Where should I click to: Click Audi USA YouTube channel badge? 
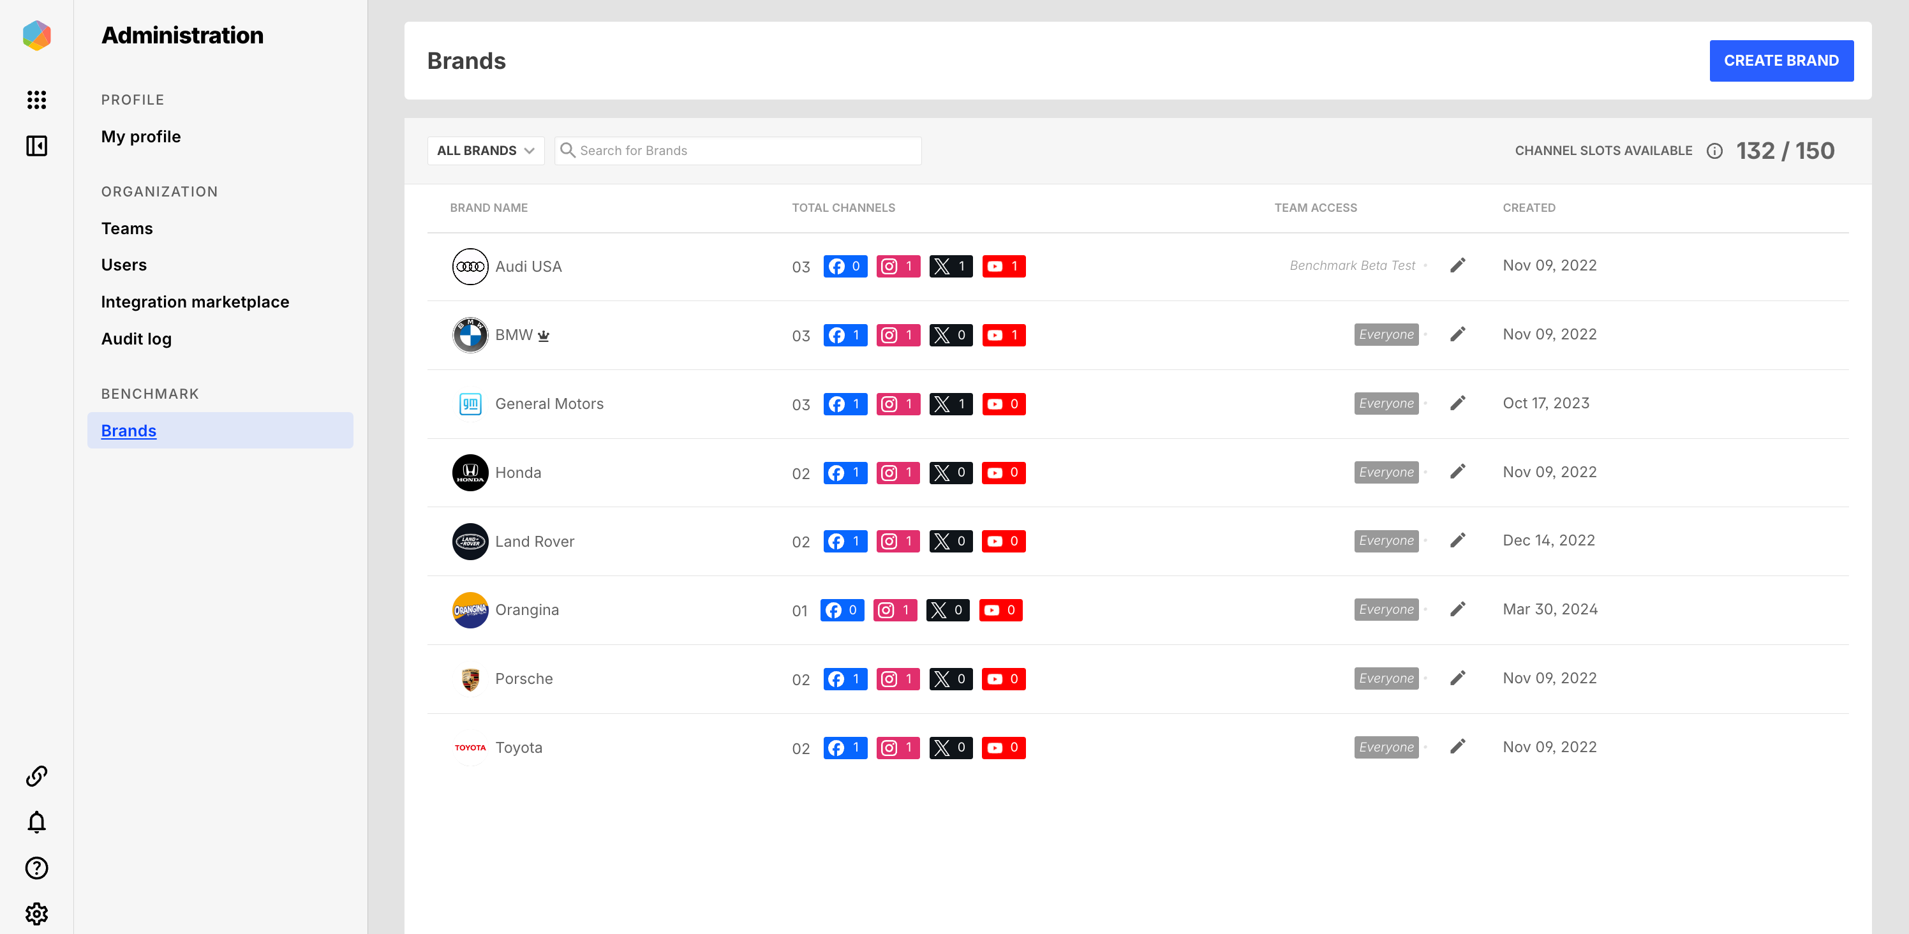click(x=1004, y=266)
